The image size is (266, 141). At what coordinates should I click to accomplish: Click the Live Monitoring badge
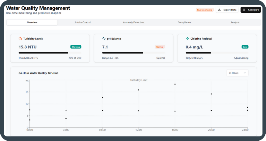point(205,10)
